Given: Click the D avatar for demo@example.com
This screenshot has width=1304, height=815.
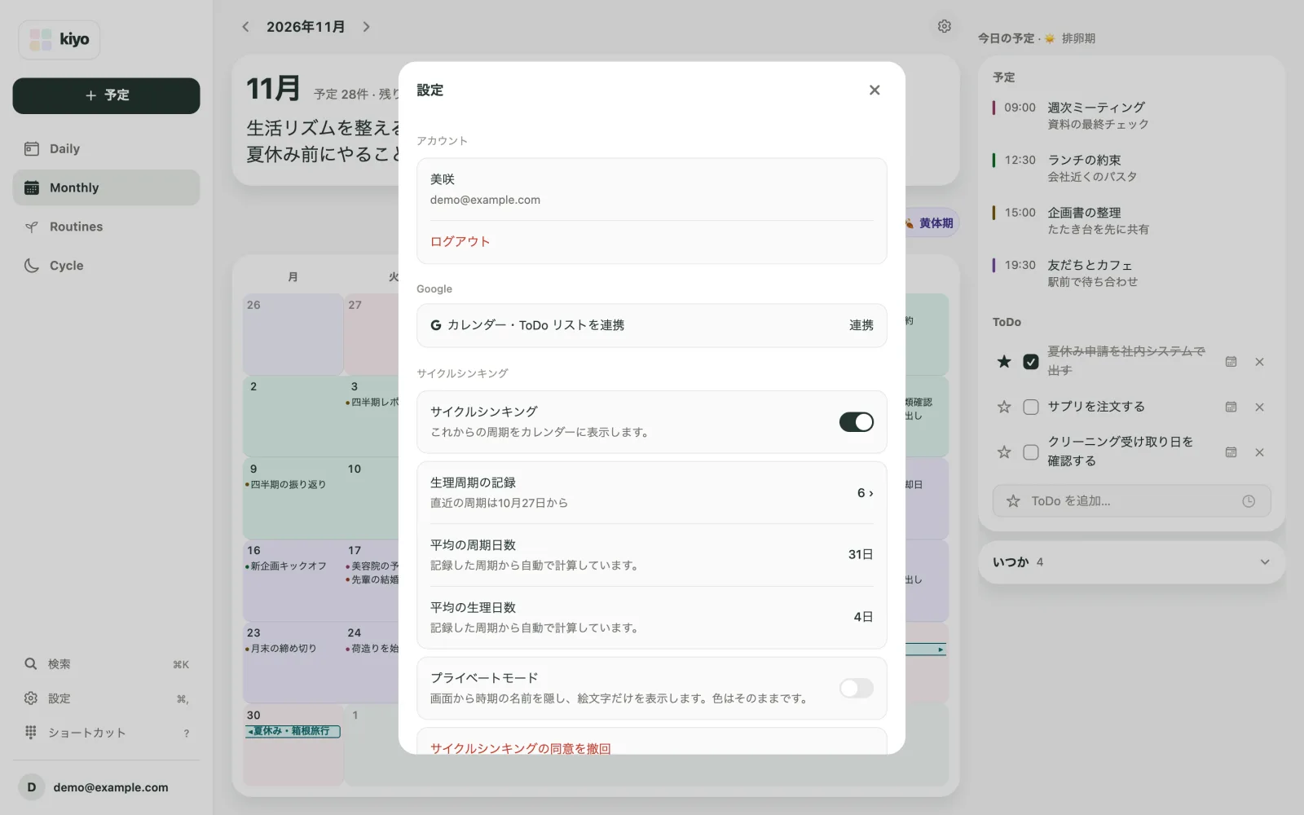Looking at the screenshot, I should coord(32,787).
